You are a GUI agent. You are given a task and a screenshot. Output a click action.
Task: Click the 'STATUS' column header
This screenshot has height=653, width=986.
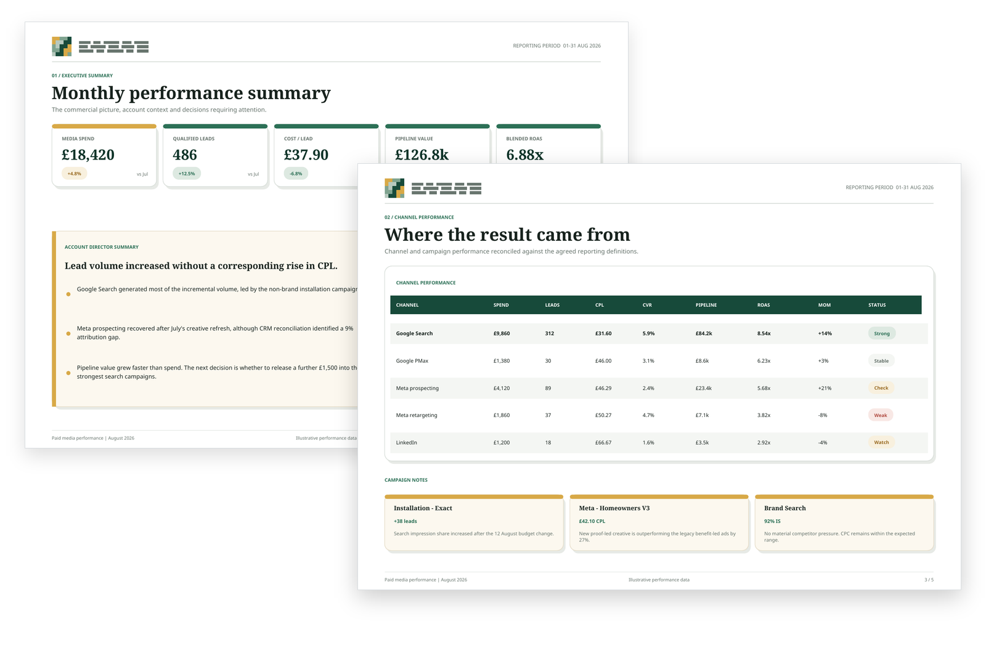[x=877, y=305]
